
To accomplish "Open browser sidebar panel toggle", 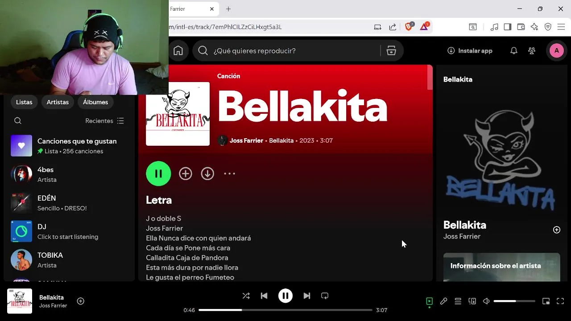I will [508, 27].
